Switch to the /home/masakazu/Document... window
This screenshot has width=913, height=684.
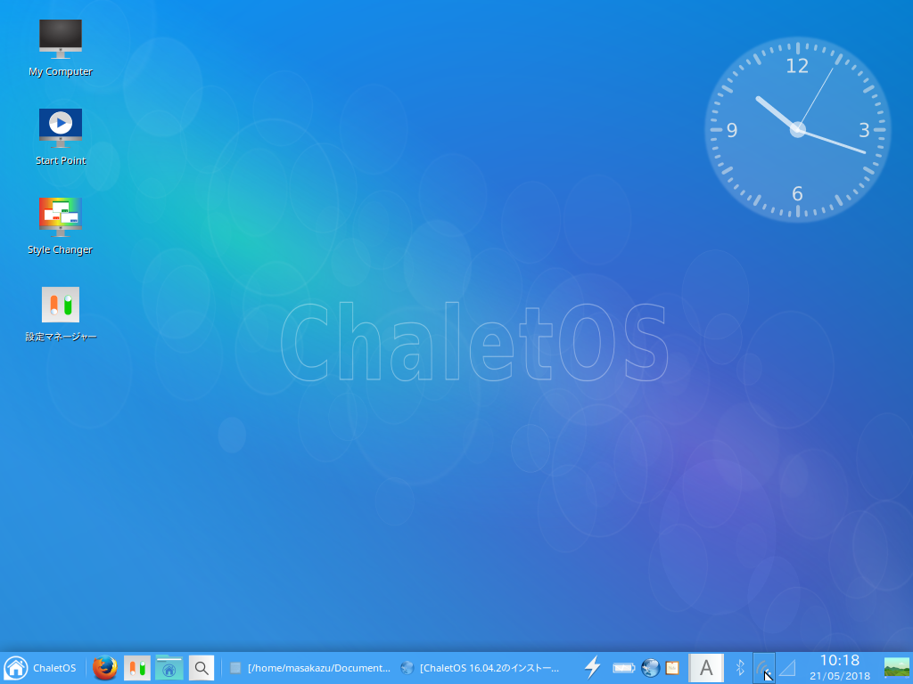310,668
